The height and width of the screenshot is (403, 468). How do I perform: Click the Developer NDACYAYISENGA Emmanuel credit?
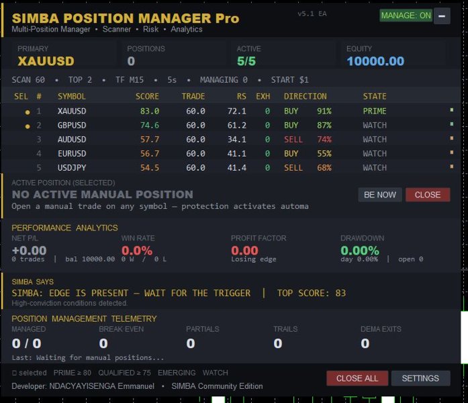[83, 386]
